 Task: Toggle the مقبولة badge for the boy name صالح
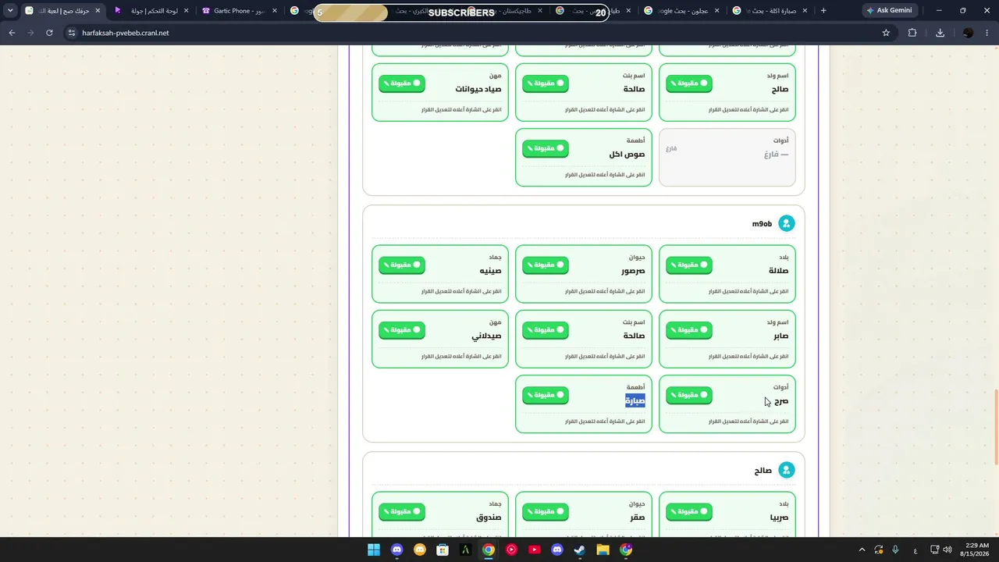coord(689,84)
